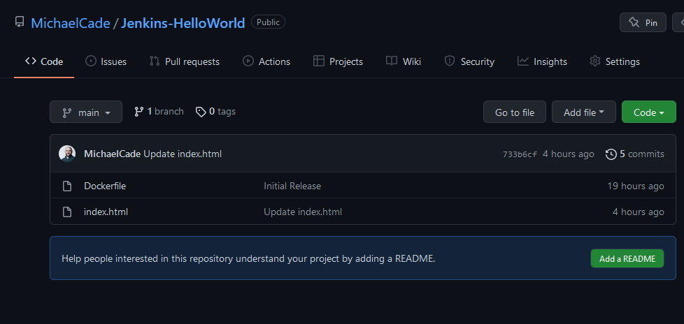Click the file icon next to index.html
The width and height of the screenshot is (684, 324).
coord(67,212)
